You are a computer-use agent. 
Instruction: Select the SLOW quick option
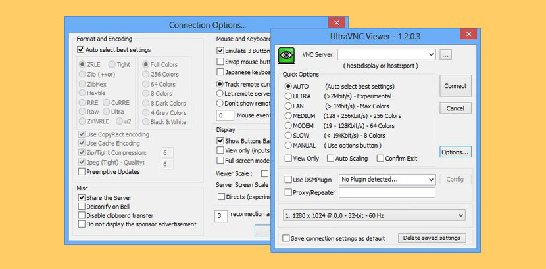click(288, 135)
